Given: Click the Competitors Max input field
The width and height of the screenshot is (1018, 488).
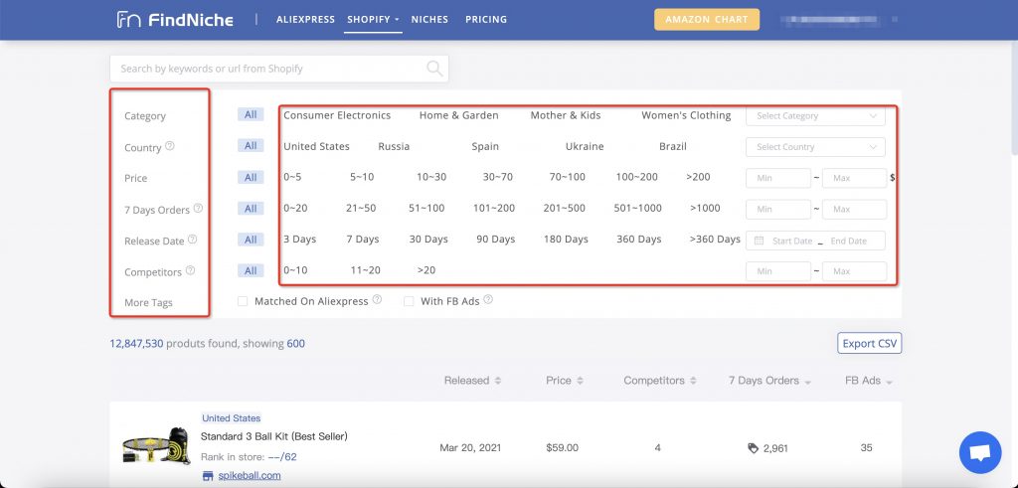Looking at the screenshot, I should pyautogui.click(x=854, y=272).
